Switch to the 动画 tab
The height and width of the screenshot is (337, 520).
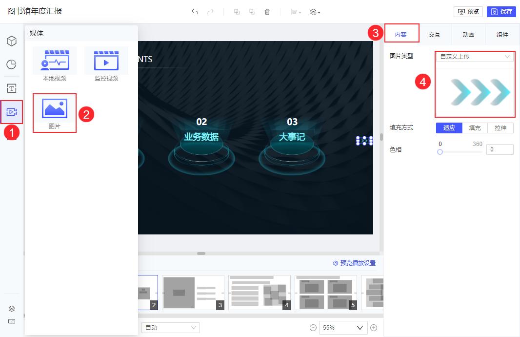pyautogui.click(x=467, y=34)
